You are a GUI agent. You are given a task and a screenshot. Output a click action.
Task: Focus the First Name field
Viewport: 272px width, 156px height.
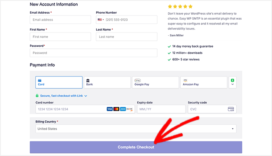[60, 37]
